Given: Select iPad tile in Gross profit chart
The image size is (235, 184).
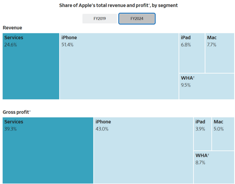Looking at the screenshot, I should (x=202, y=134).
